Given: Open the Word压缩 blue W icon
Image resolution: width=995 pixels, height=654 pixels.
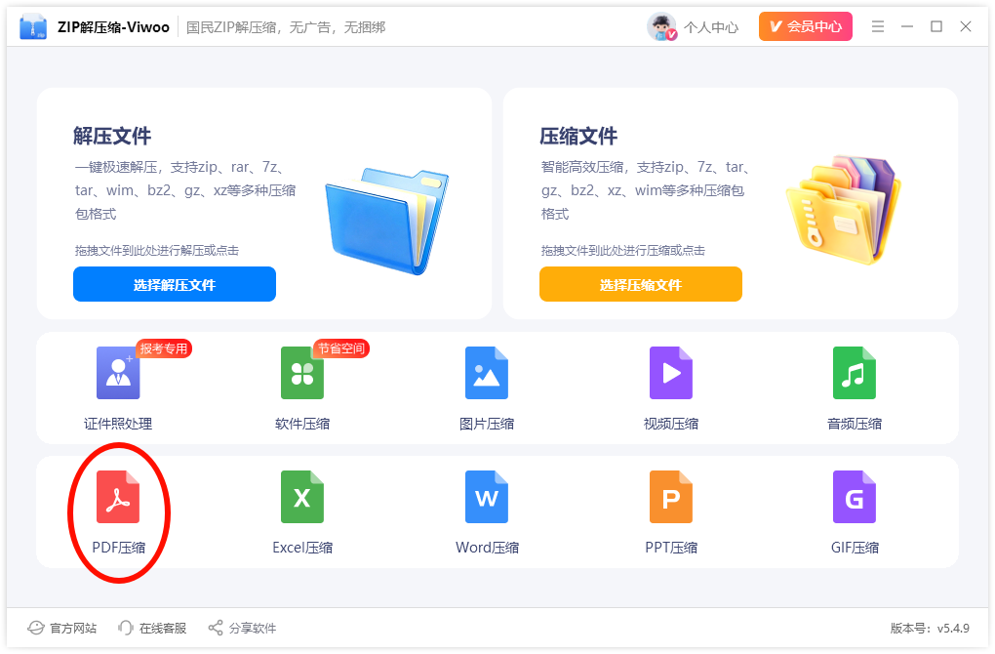Looking at the screenshot, I should (487, 497).
